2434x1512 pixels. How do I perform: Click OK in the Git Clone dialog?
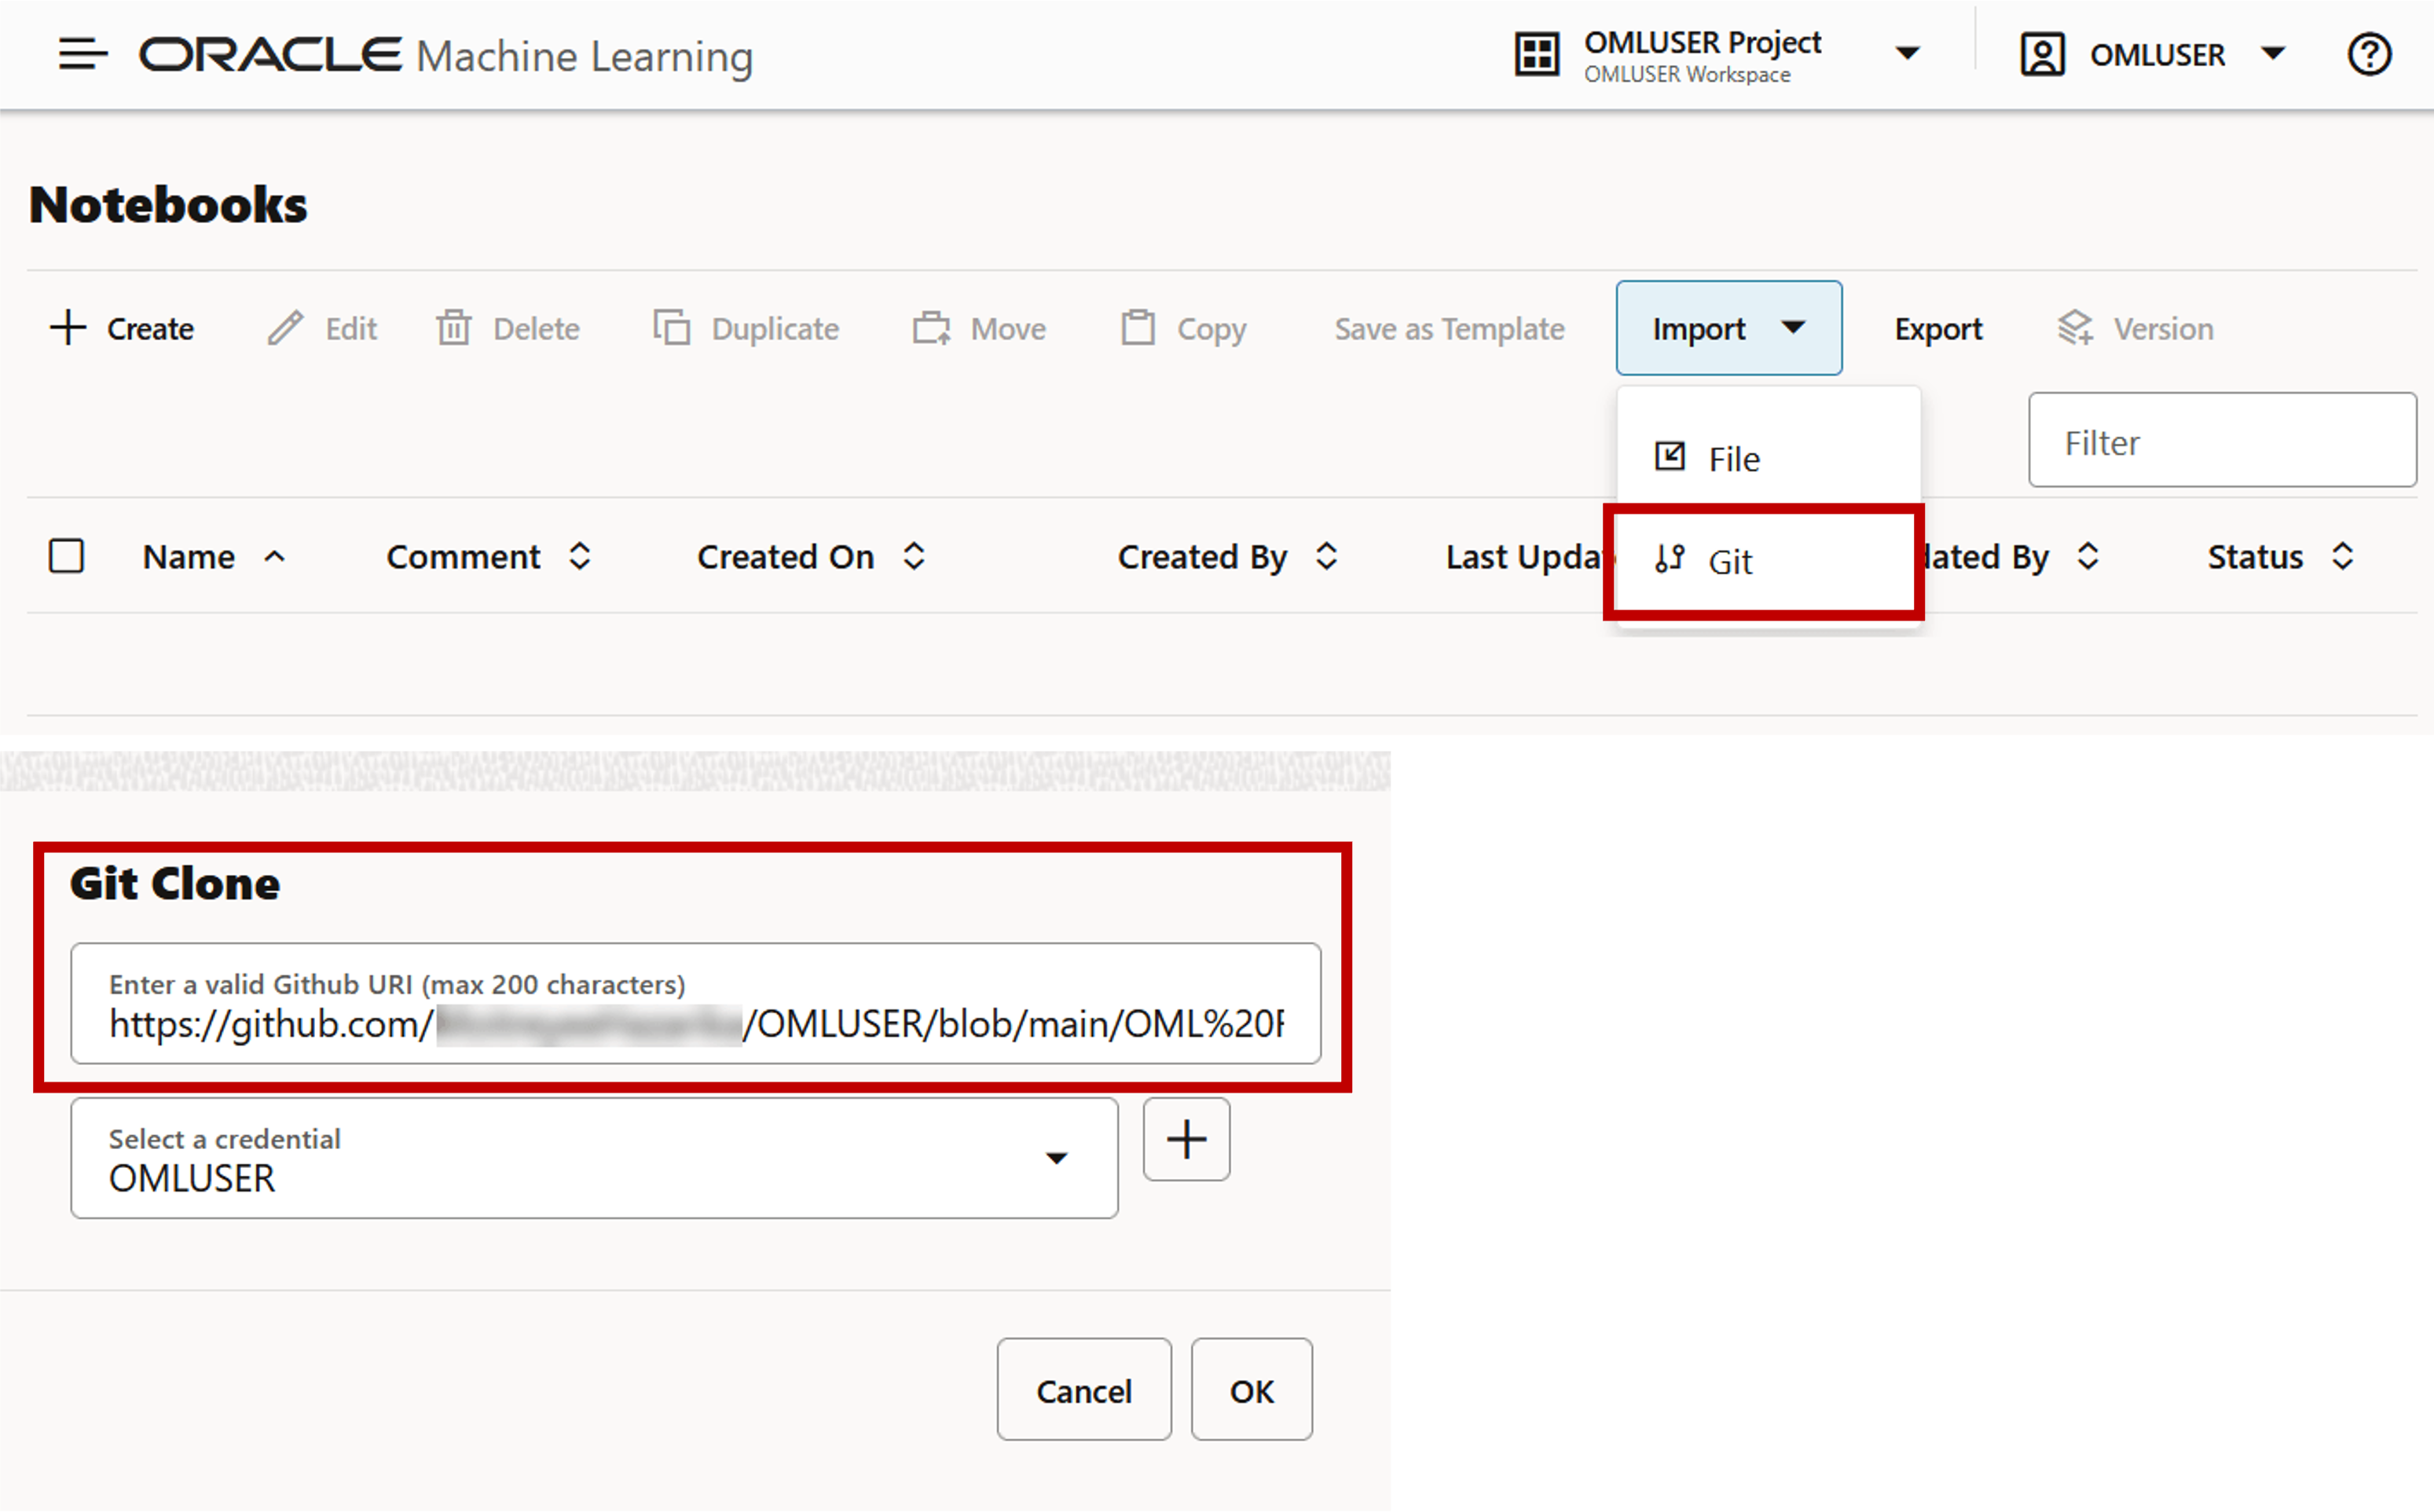1251,1391
